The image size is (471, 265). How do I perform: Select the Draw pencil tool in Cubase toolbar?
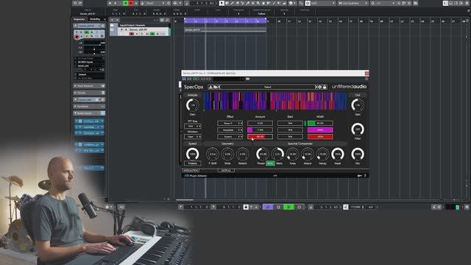pyautogui.click(x=233, y=3)
